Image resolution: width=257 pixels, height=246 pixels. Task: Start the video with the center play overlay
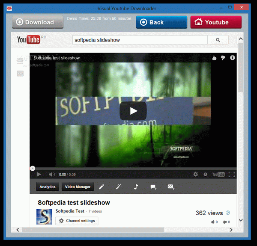pos(133,111)
